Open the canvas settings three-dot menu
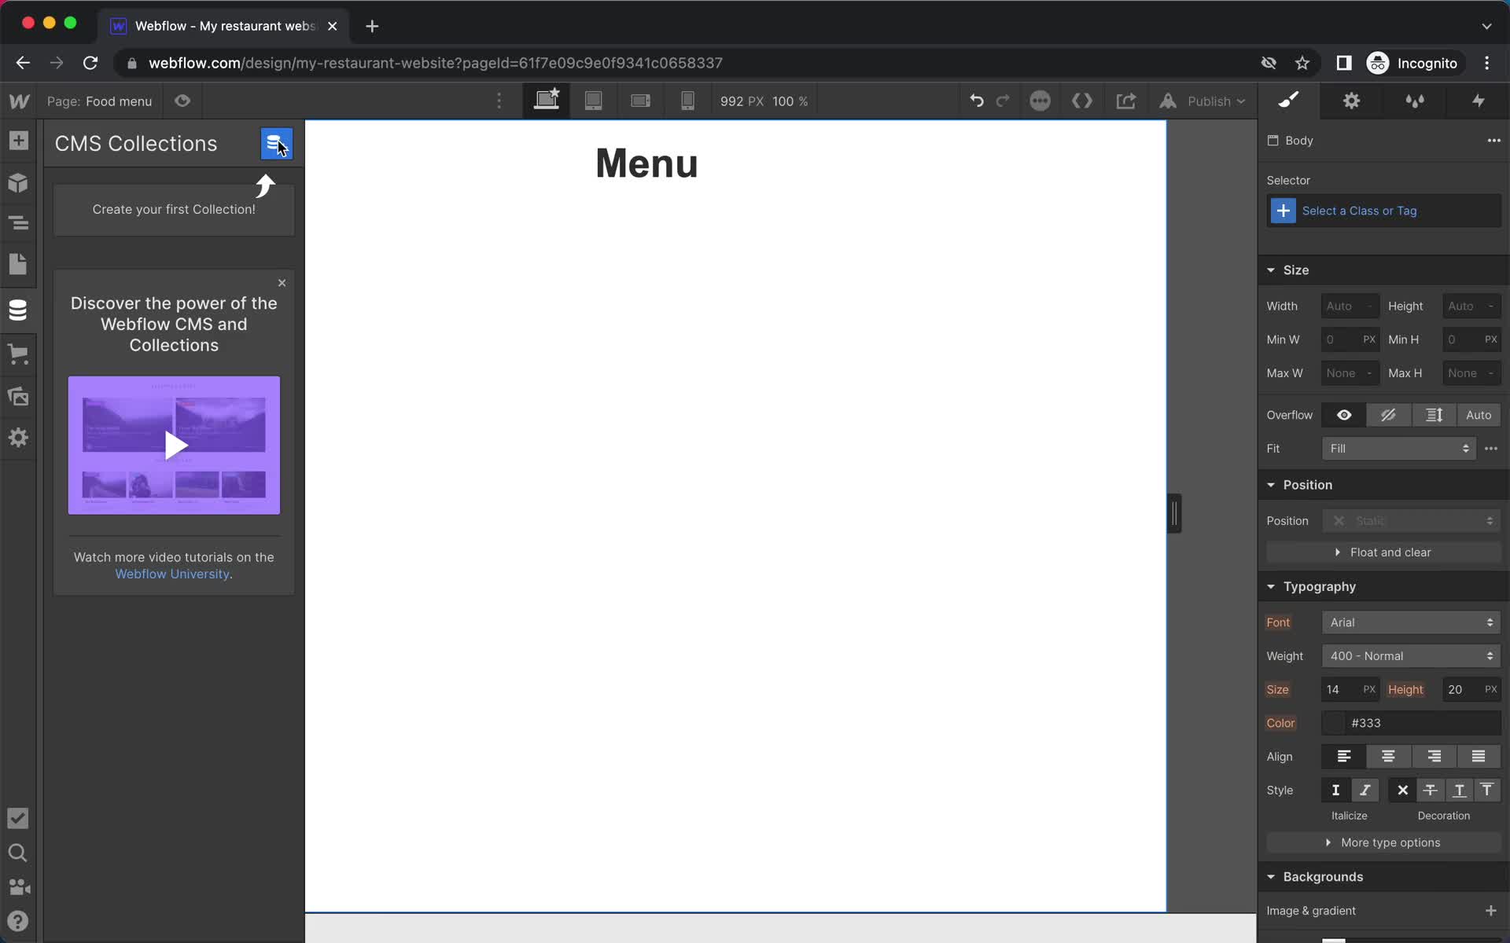The image size is (1510, 943). coord(499,101)
